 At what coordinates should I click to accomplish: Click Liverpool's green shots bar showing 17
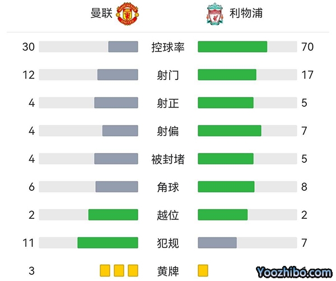227,75
